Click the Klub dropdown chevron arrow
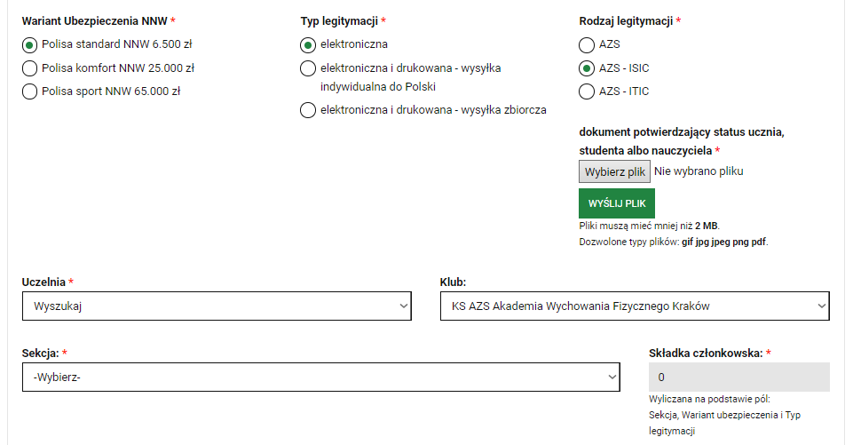Viewport: 853px width, 445px height. [x=821, y=306]
